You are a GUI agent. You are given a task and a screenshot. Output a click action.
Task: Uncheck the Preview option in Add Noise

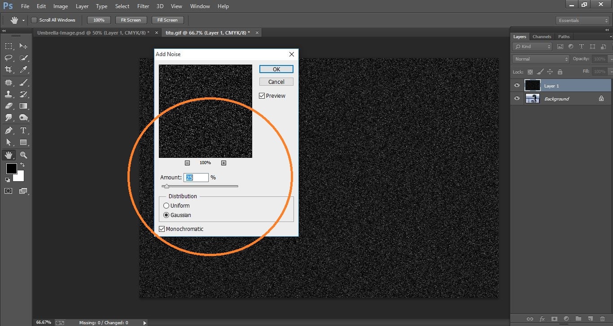(262, 96)
